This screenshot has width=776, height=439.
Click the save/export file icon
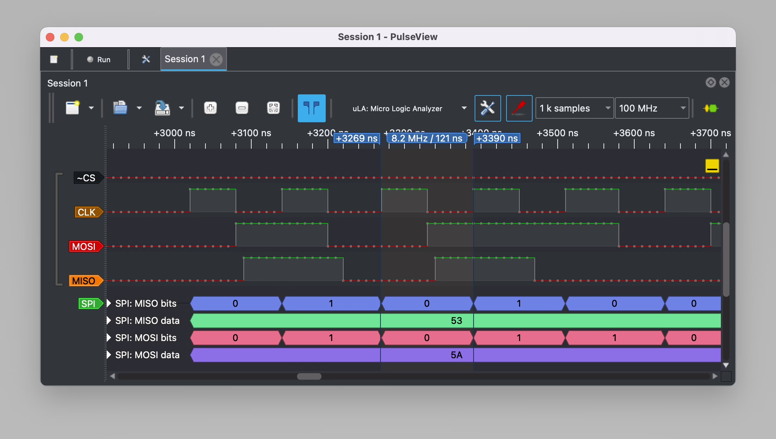point(162,108)
